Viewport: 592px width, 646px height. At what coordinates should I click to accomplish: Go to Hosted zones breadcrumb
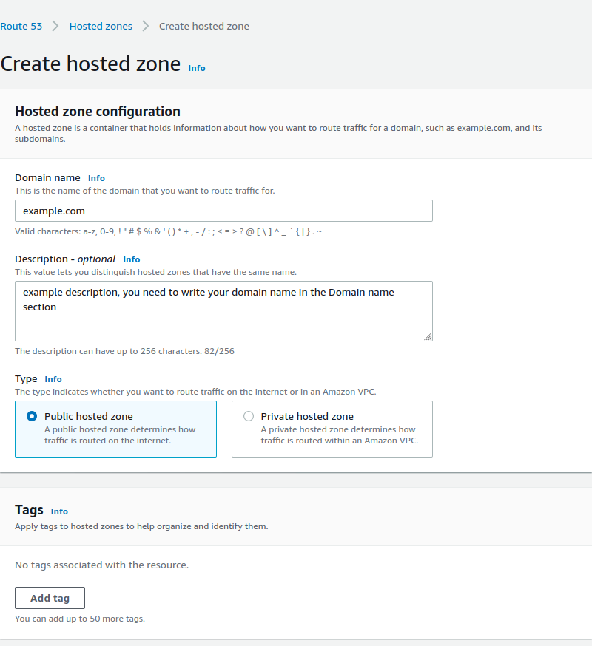[101, 27]
